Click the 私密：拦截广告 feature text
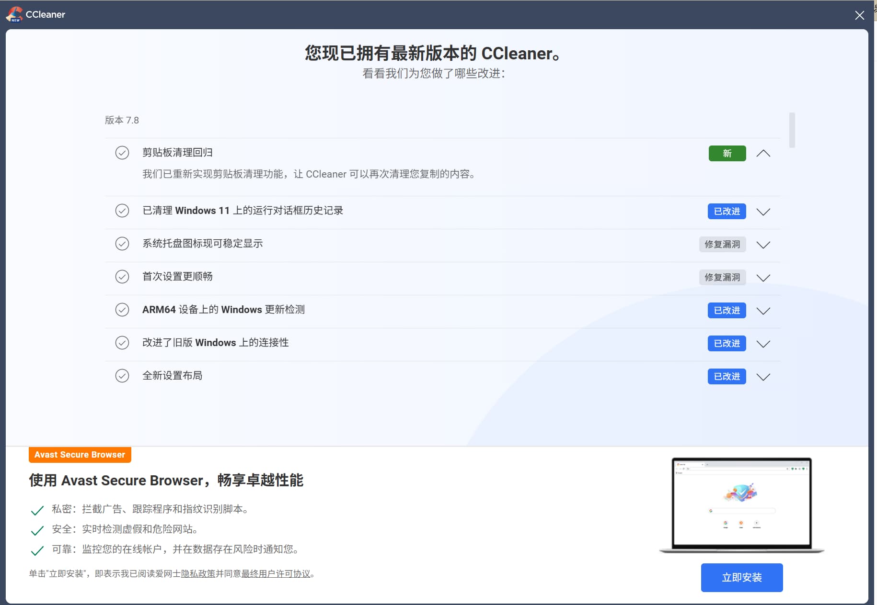This screenshot has width=877, height=605. pyautogui.click(x=151, y=509)
